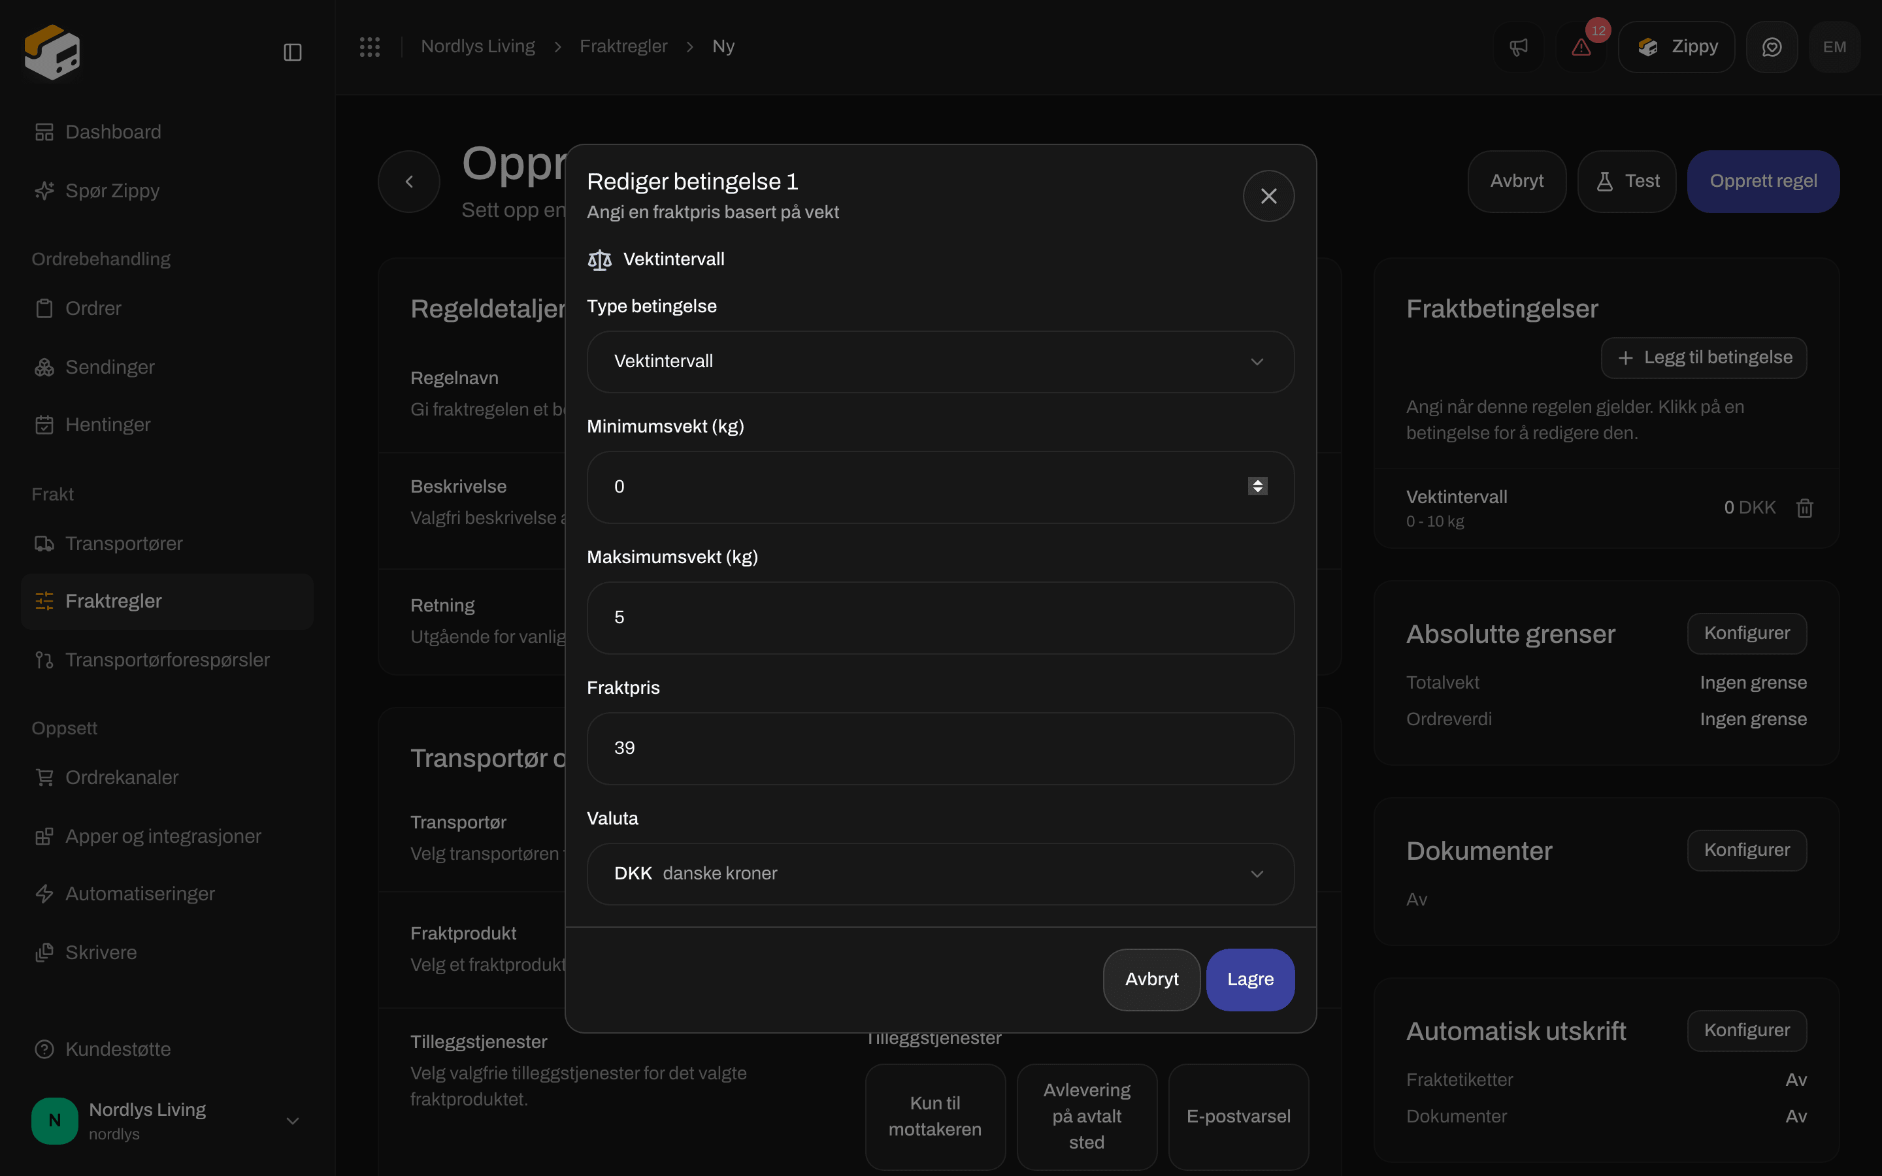Open Transportører in sidebar
The image size is (1882, 1176).
pos(167,544)
